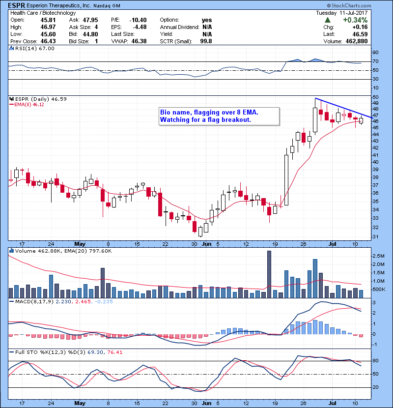Click the 'May' label on the date axis
Image resolution: width=393 pixels, height=408 pixels.
[x=80, y=243]
